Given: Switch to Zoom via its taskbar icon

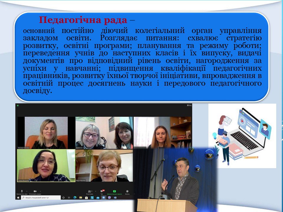Looking at the screenshot, I should click(103, 198).
